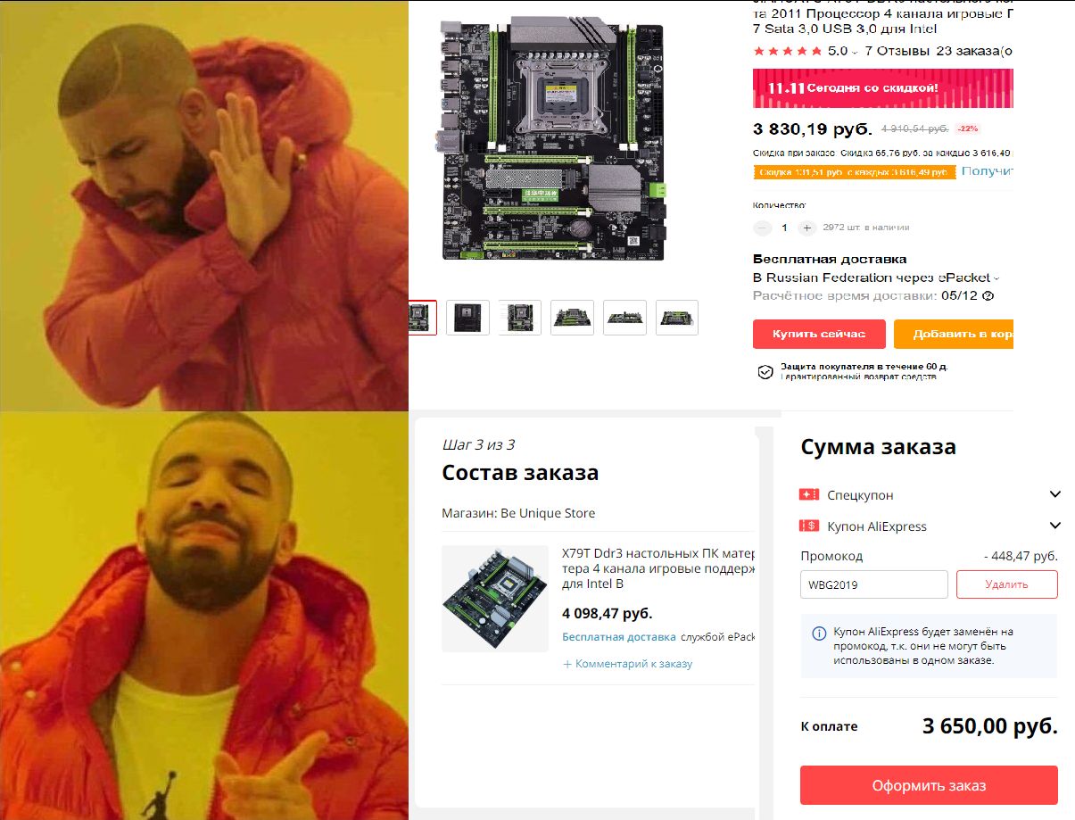This screenshot has height=820, width=1075.
Task: Decrease quantity with the minus button
Action: [x=762, y=228]
